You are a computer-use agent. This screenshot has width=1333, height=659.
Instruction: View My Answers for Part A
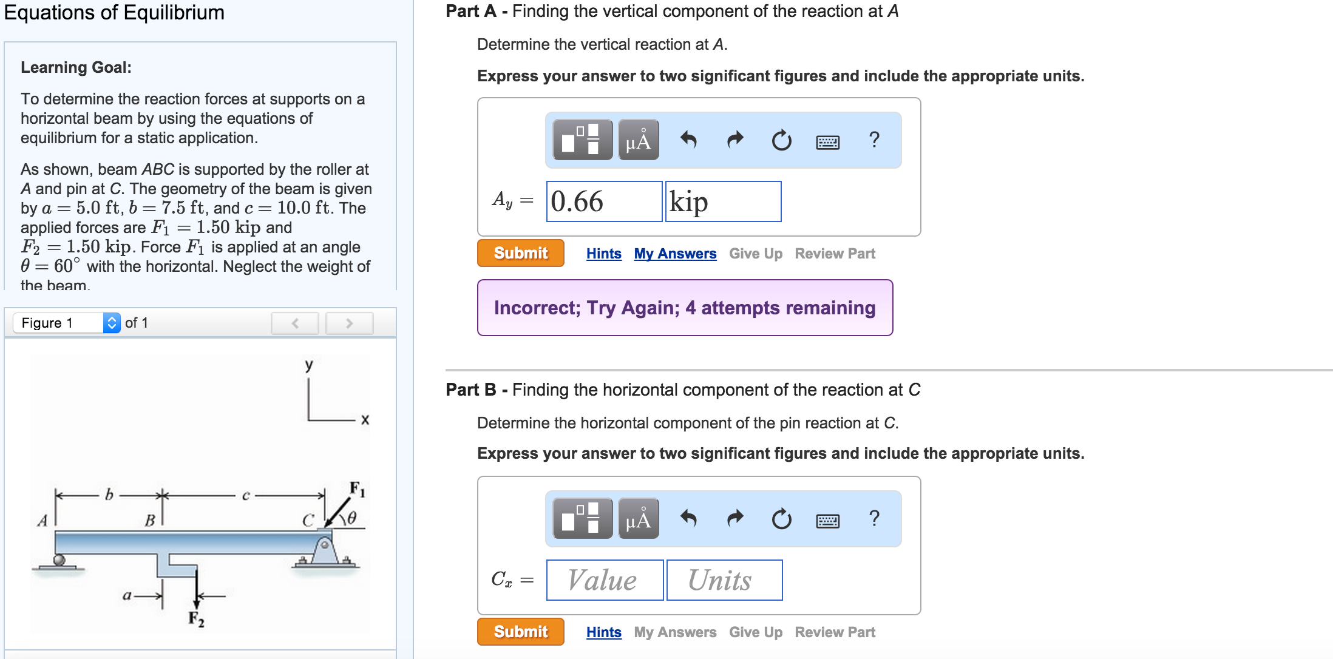675,254
